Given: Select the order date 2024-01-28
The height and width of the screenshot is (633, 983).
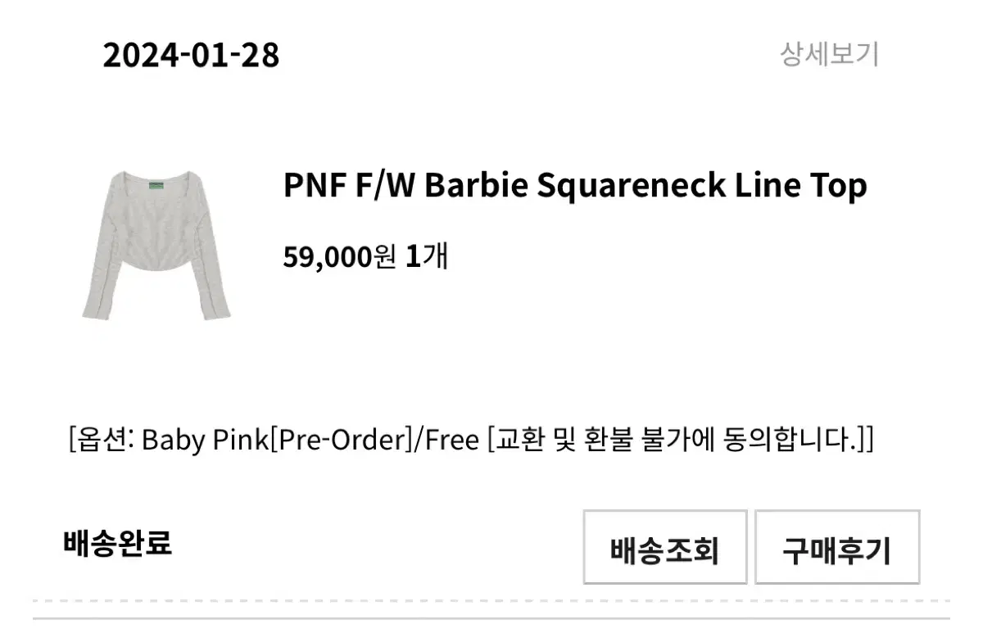Looking at the screenshot, I should [x=191, y=56].
